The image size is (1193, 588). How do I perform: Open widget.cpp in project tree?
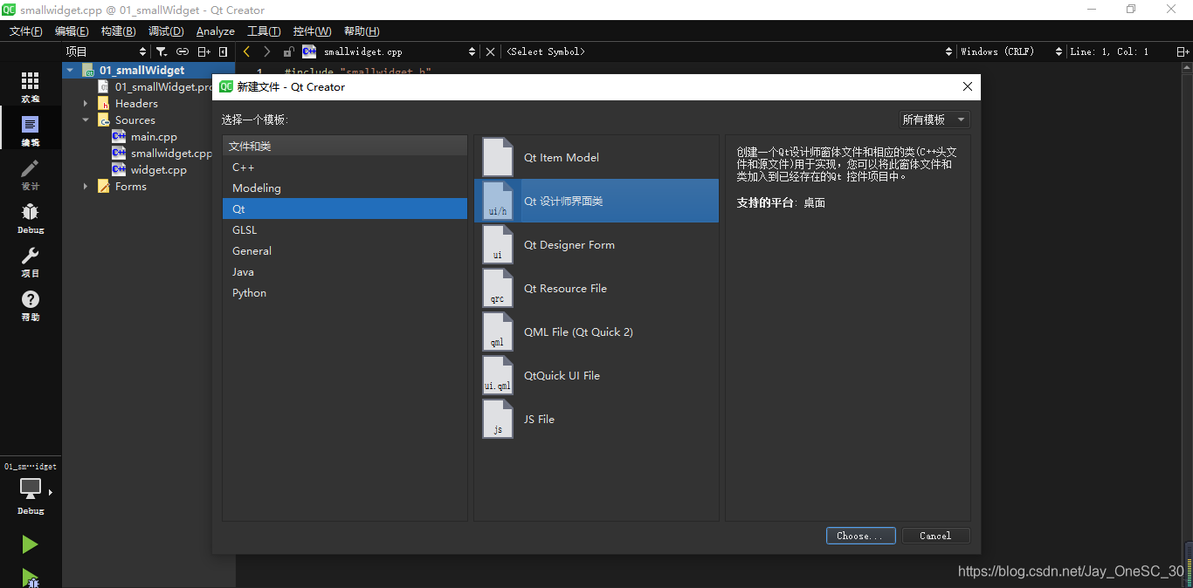tap(158, 169)
